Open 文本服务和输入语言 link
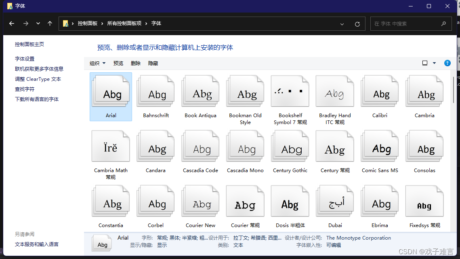The height and width of the screenshot is (259, 460). 37,244
